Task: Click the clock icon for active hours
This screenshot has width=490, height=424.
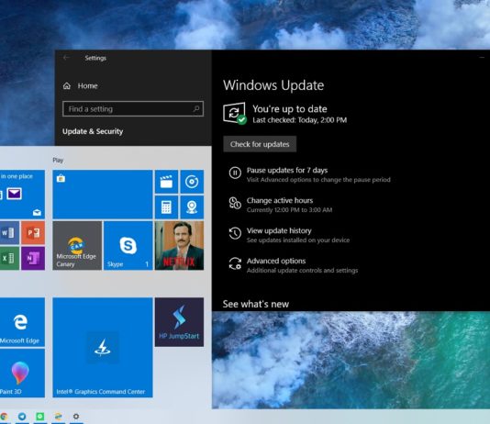Action: [235, 203]
